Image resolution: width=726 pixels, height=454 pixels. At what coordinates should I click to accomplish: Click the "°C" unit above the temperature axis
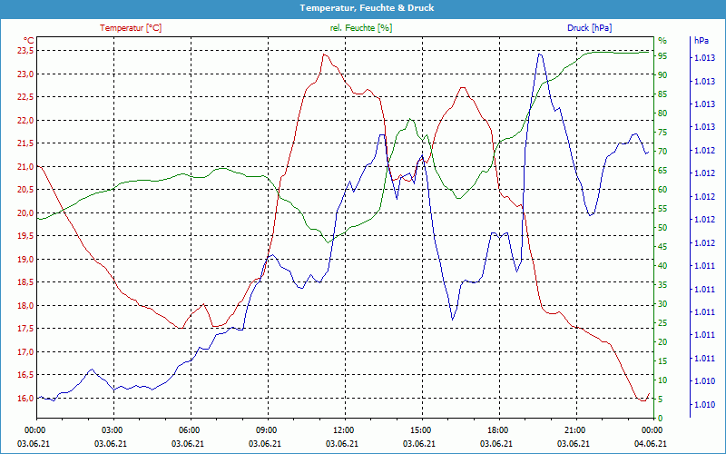tap(29, 40)
